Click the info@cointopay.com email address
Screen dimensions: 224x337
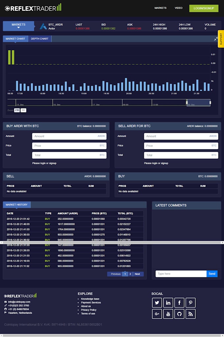click(19, 302)
